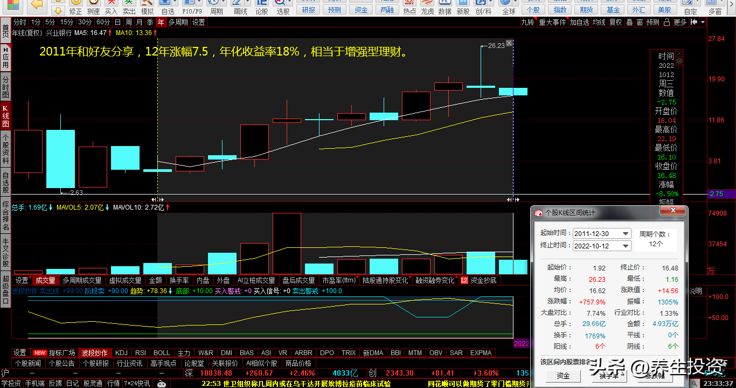Click the 研报 research report button
The width and height of the screenshot is (736, 388).
[x=309, y=10]
